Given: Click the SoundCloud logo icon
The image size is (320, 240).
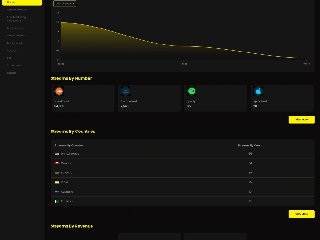Looking at the screenshot, I should [59, 91].
